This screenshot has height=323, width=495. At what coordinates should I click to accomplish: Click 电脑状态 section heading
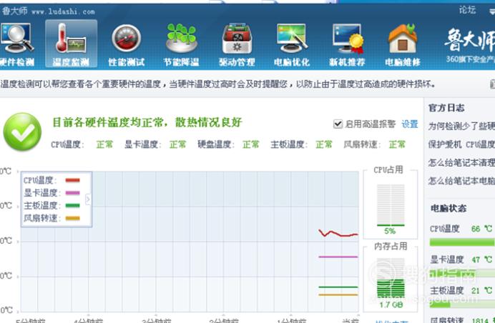[449, 208]
